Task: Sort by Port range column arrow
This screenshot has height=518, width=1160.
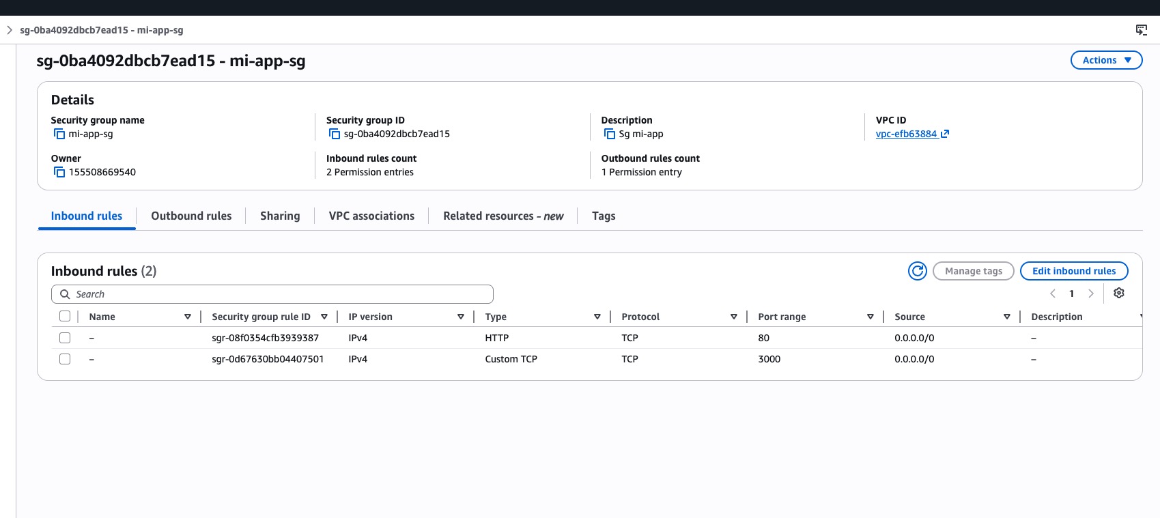Action: (871, 317)
